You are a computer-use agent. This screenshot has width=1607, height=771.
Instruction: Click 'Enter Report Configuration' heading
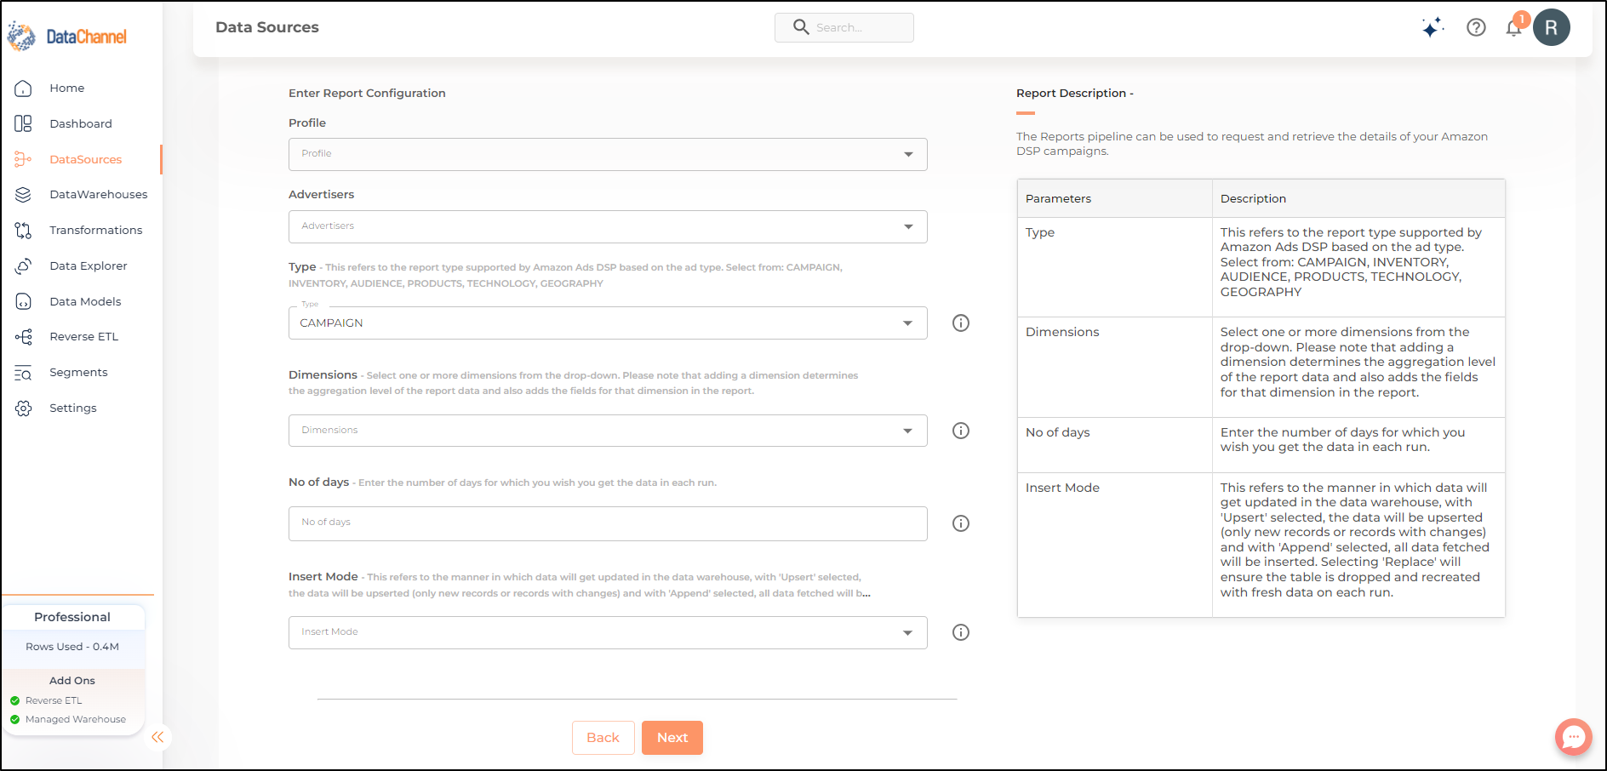367,94
